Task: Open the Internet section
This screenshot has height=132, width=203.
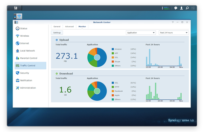Action: click(30, 43)
